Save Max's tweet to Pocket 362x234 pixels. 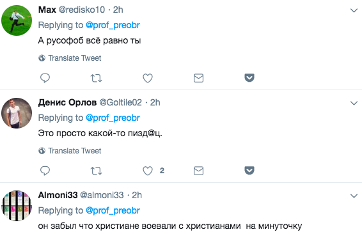point(249,78)
